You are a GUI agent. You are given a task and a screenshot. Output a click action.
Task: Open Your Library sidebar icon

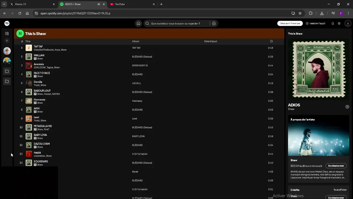pyautogui.click(x=7, y=33)
